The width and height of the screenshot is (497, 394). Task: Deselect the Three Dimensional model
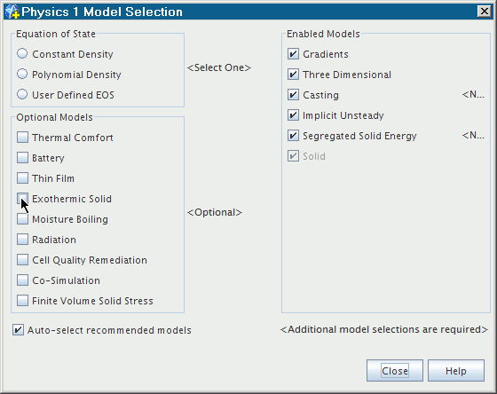[293, 75]
